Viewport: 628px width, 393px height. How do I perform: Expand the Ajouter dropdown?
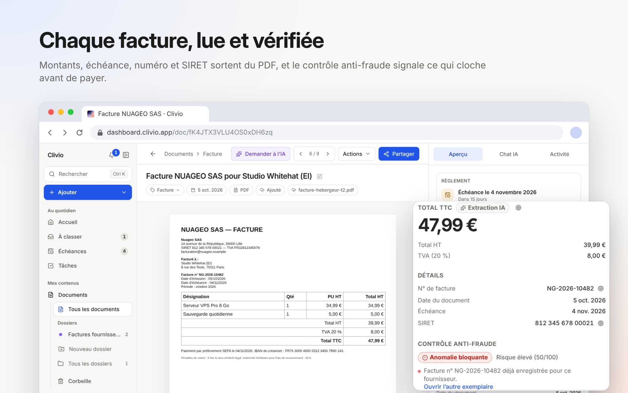click(x=124, y=192)
